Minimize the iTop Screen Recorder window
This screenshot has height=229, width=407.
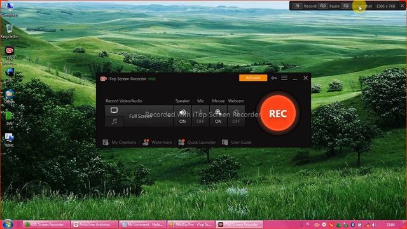295,78
